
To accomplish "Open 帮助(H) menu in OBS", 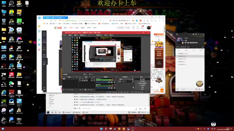I will click(111, 35).
